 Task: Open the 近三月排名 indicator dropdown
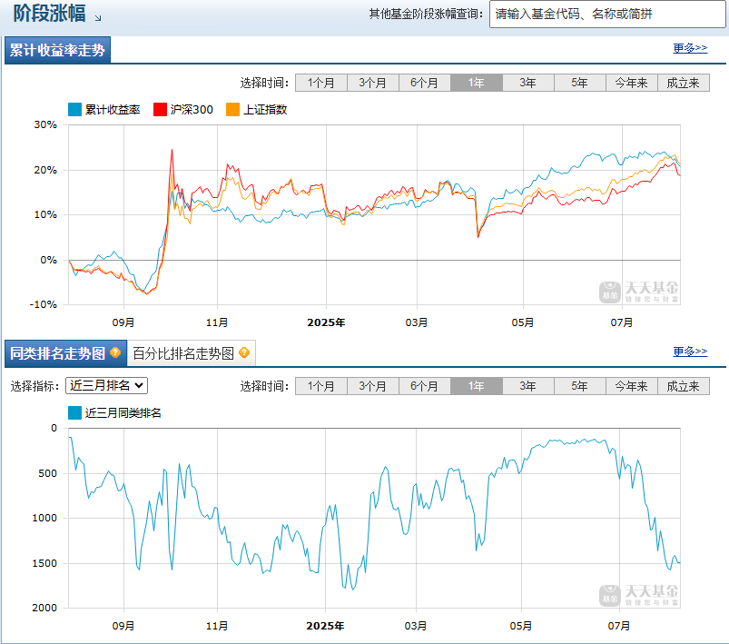[106, 386]
